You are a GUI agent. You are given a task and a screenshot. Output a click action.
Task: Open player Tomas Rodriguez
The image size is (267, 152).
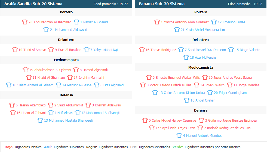[161, 50]
